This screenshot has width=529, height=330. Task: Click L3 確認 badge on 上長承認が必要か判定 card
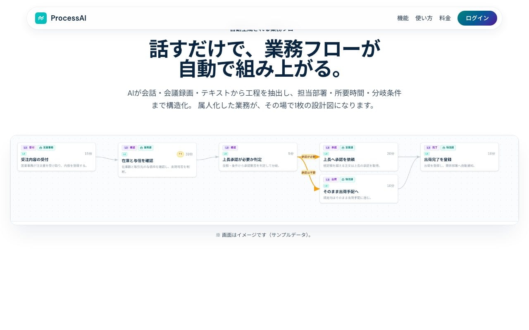coord(230,147)
